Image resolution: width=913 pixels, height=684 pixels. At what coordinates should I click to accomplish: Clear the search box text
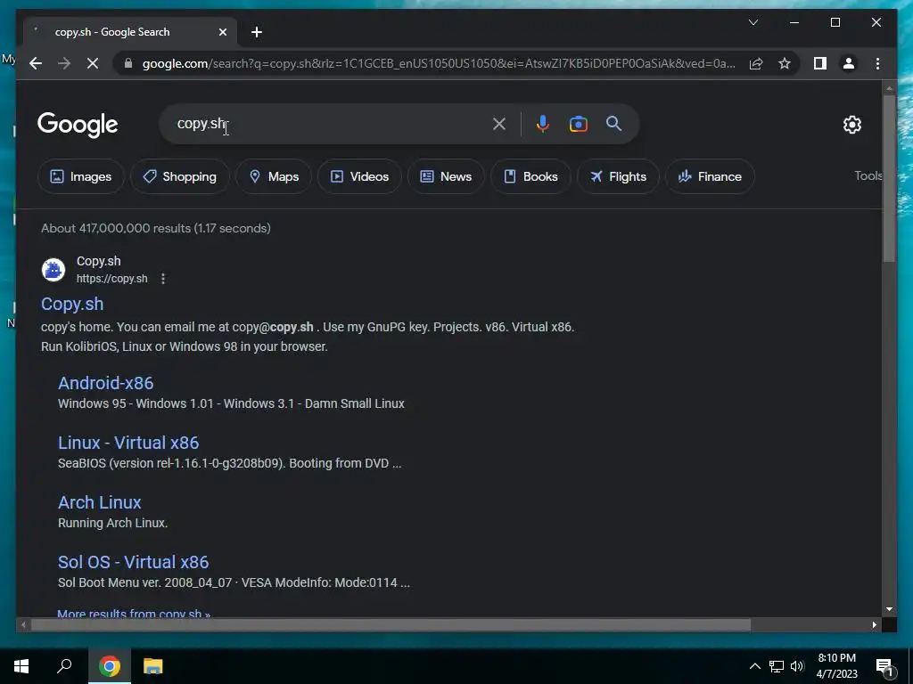point(499,124)
